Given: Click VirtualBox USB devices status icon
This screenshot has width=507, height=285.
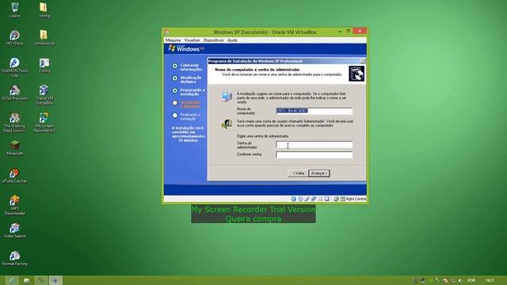Looking at the screenshot, I should tap(307, 199).
